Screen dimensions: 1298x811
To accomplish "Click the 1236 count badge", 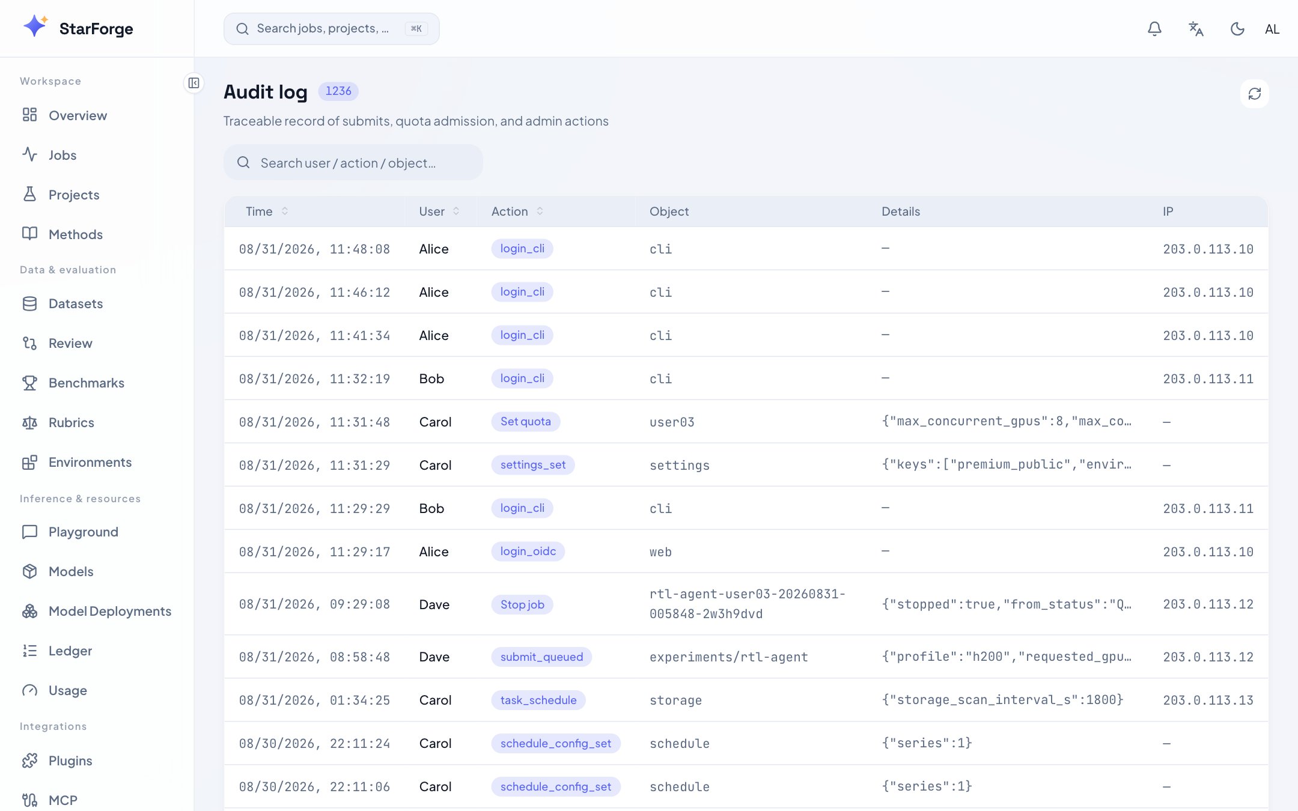I will [x=338, y=91].
